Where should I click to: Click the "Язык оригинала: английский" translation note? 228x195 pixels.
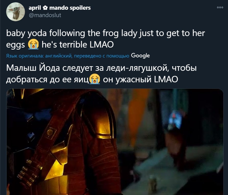[39, 56]
